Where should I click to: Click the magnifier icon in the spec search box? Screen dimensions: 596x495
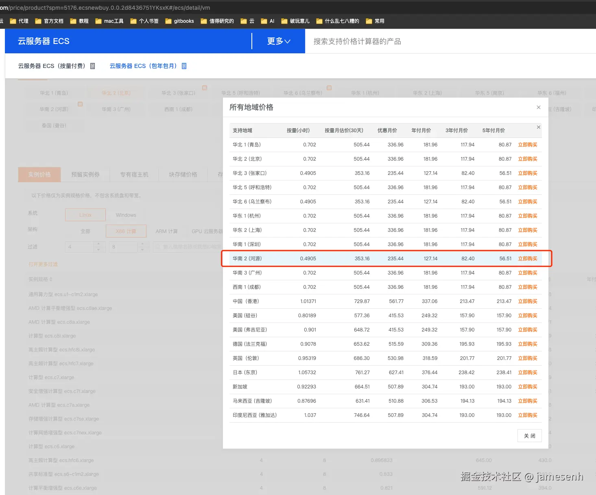coord(158,246)
